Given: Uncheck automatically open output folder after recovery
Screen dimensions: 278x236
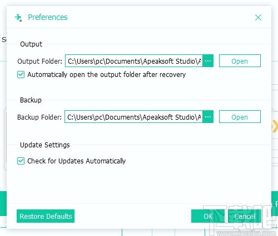Looking at the screenshot, I should 21,75.
